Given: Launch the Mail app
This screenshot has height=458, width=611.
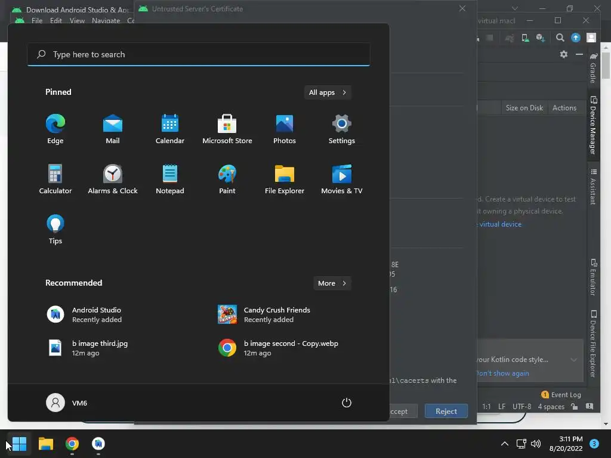Looking at the screenshot, I should (x=113, y=129).
